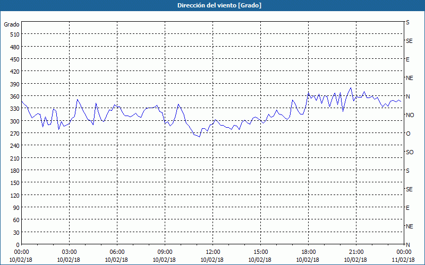This screenshot has height=265, width=425.
Task: Select the 06:00 x-axis time label
Action: (x=117, y=252)
